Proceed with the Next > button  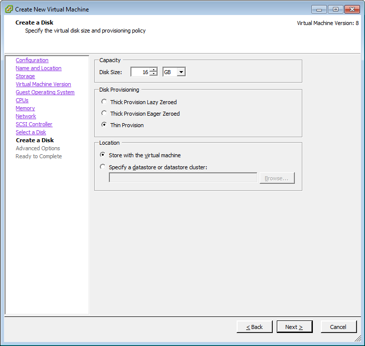coord(294,327)
